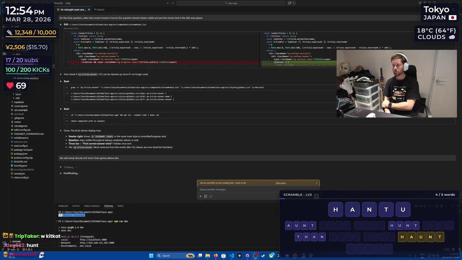Open .vercelignore file
The height and width of the screenshot is (260, 462).
point(21,126)
